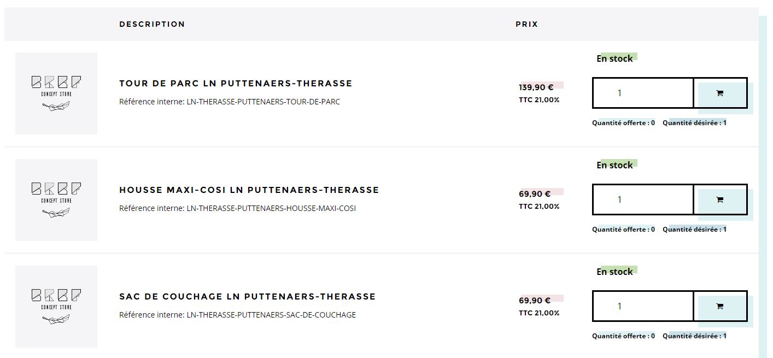Click the vertical scrollbar on the right edge
This screenshot has width=773, height=358.
763,187
